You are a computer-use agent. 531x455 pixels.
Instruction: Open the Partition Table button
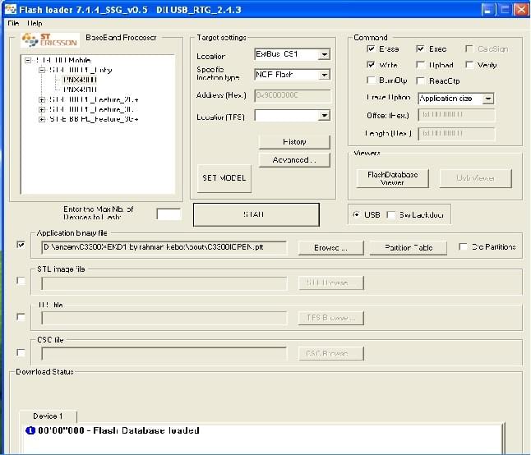pyautogui.click(x=409, y=248)
